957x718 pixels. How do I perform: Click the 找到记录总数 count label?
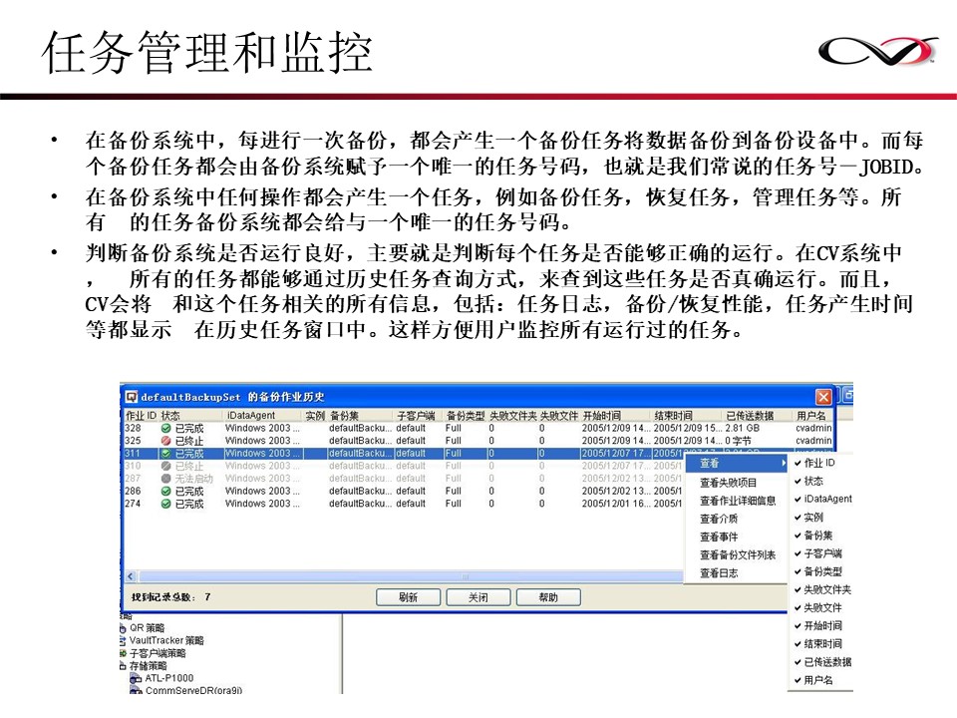(170, 597)
